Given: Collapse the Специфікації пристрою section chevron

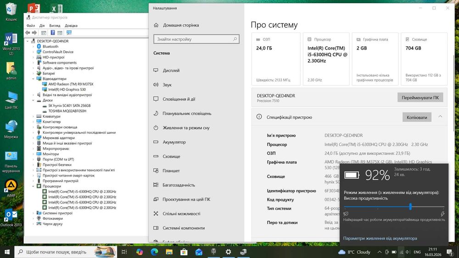Looking at the screenshot, I should [440, 116].
